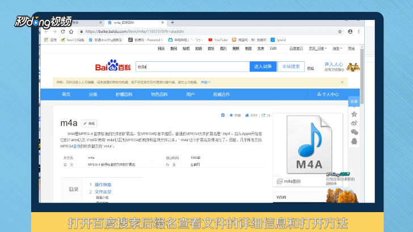Open the 详情 link in the notice
Viewport: 413px width, 232px height.
pos(205,82)
